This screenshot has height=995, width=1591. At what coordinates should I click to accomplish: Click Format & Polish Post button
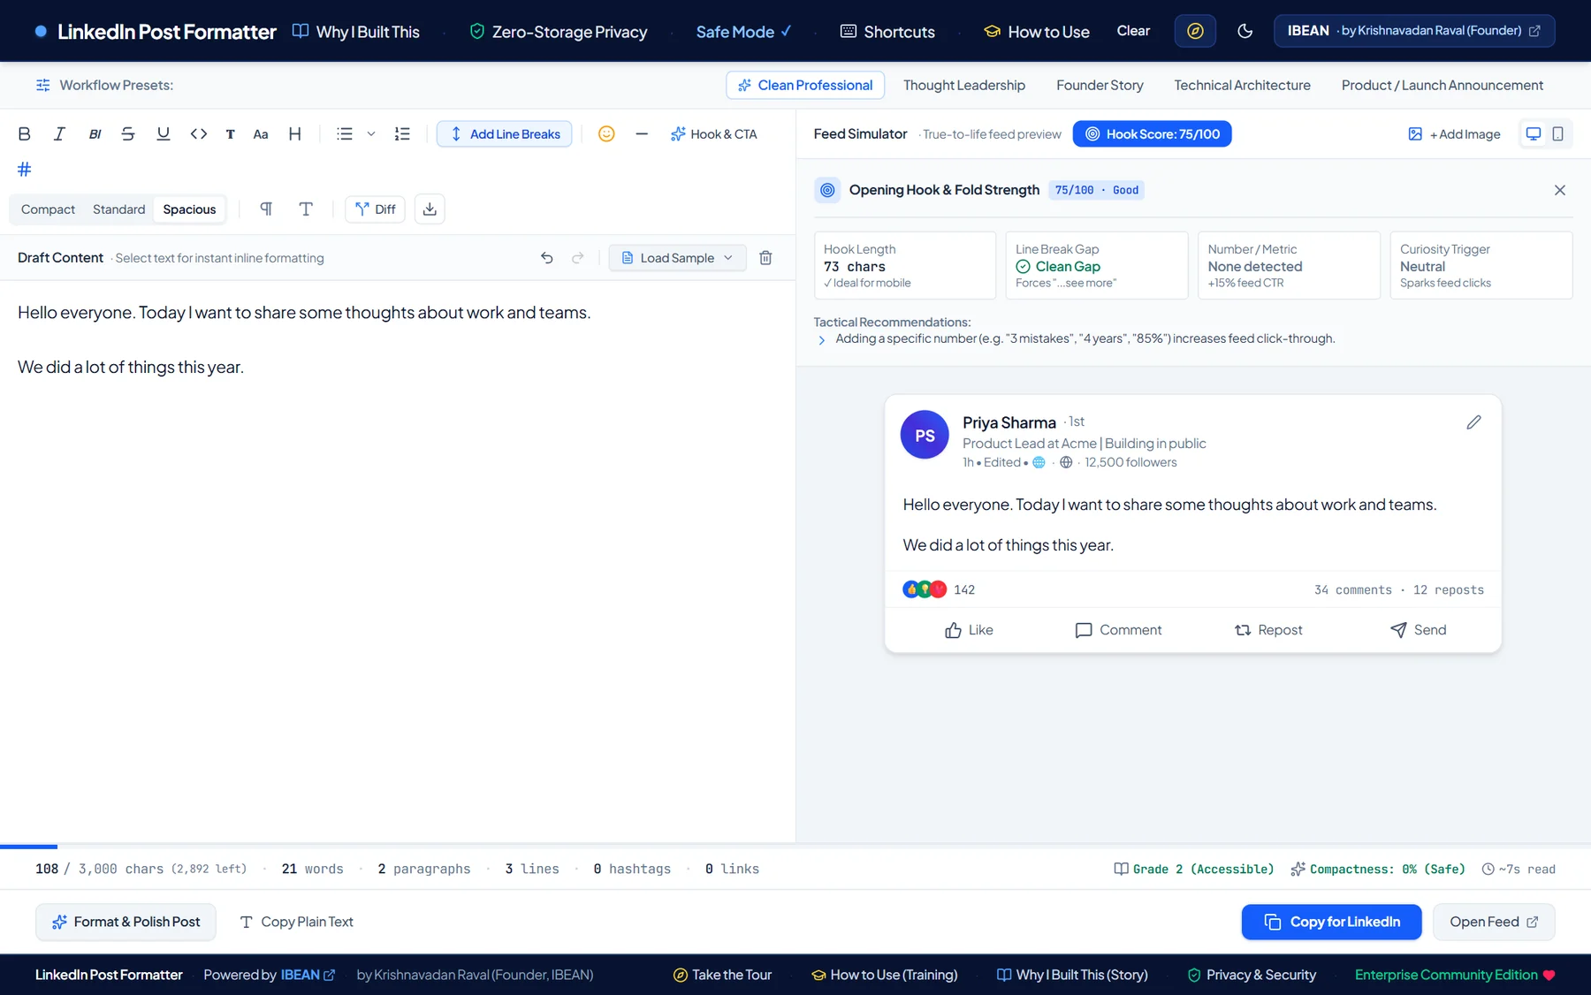click(126, 922)
